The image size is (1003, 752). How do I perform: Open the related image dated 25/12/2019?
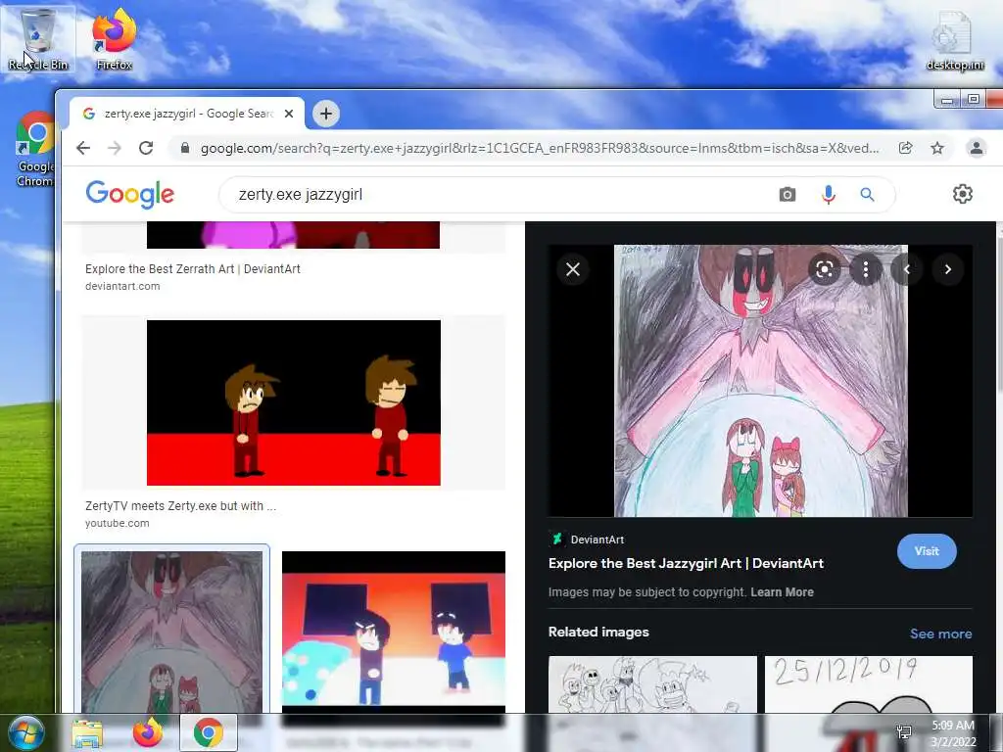pyautogui.click(x=869, y=684)
